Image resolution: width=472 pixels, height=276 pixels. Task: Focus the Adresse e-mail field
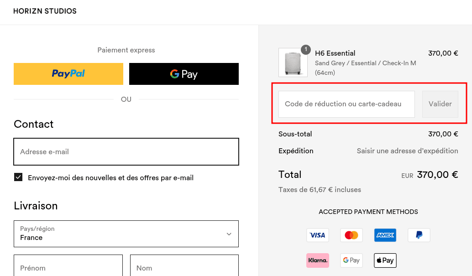pyautogui.click(x=126, y=152)
